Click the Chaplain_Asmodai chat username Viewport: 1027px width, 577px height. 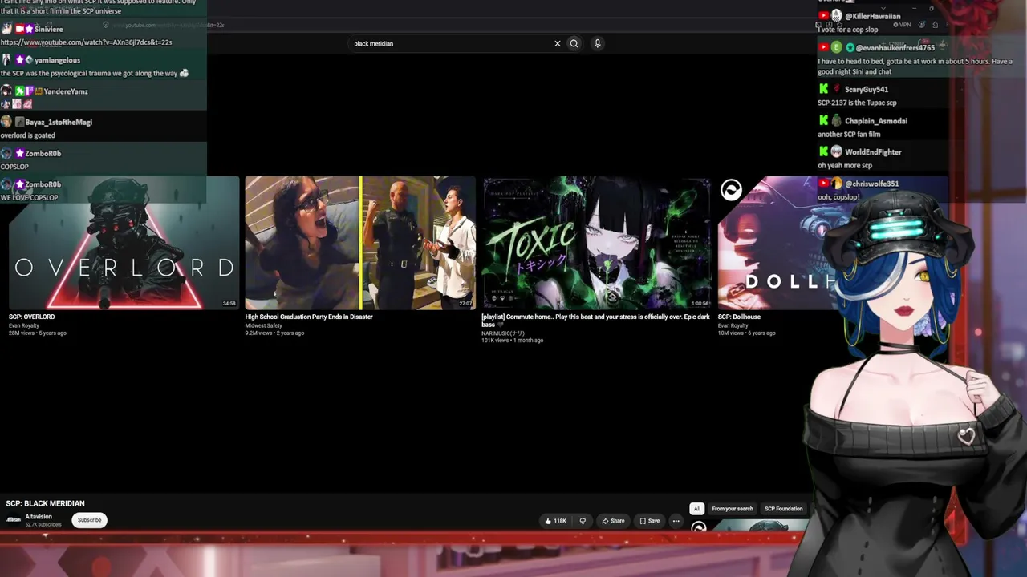(876, 121)
